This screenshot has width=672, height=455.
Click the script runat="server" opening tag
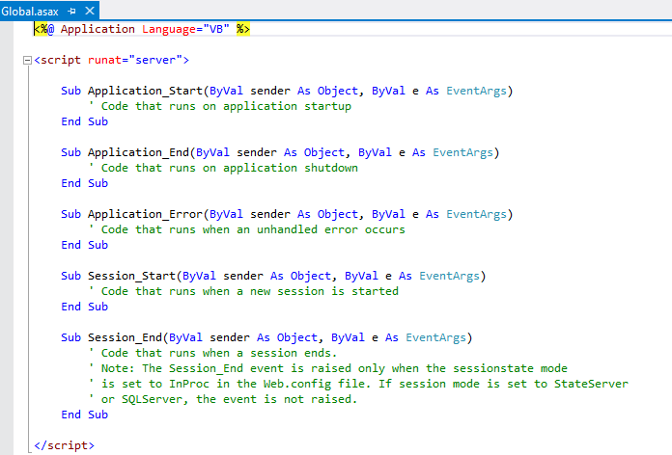click(x=111, y=60)
